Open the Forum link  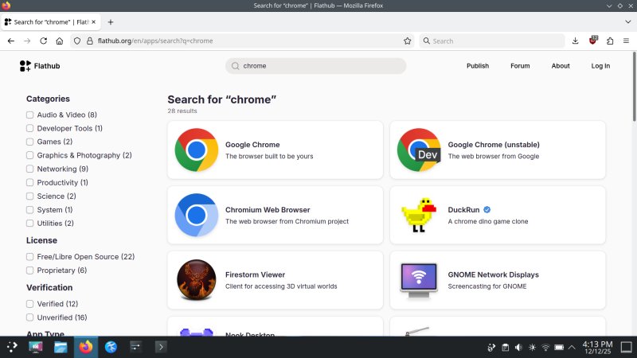[x=520, y=66]
